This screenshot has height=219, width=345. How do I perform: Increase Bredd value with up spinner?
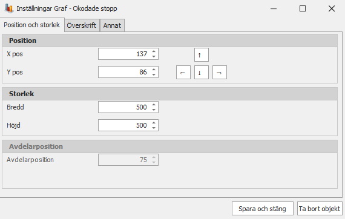[x=154, y=105]
